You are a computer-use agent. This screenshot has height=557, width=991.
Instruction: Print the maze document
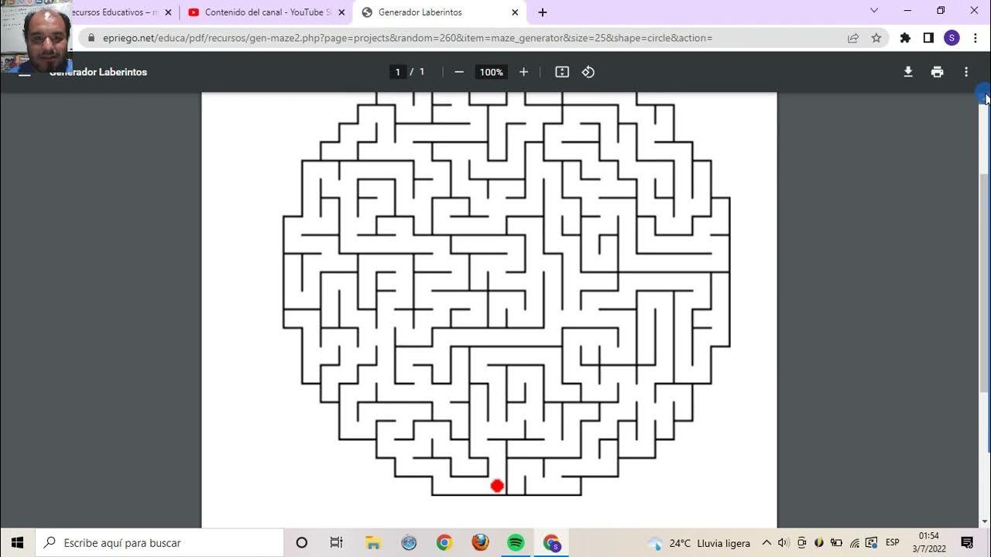[x=937, y=72]
